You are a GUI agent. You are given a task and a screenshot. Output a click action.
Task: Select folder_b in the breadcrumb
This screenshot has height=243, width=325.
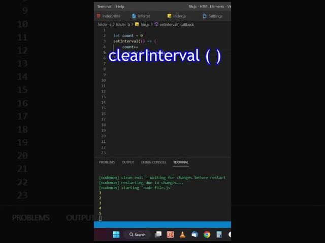click(123, 24)
